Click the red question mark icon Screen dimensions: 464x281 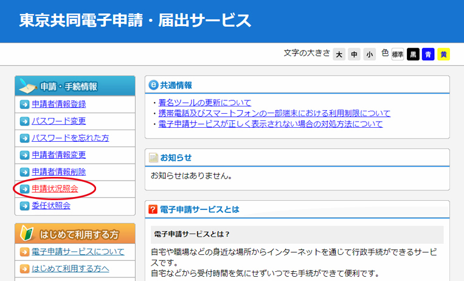(153, 209)
